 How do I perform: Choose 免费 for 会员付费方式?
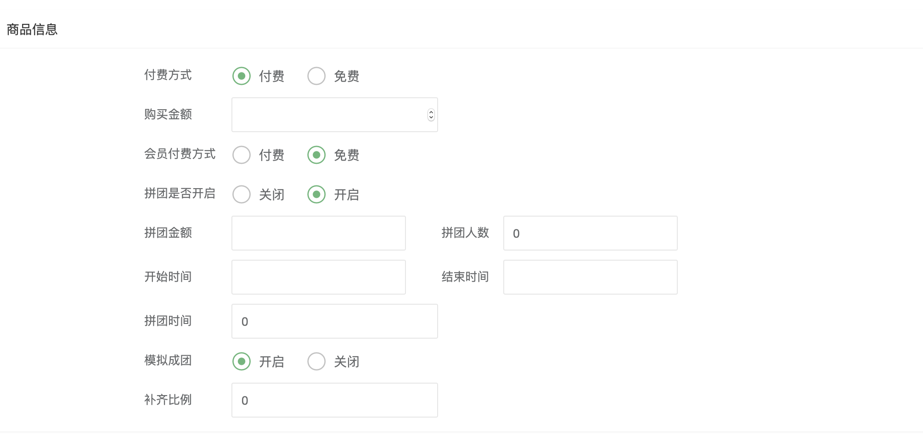pos(316,155)
